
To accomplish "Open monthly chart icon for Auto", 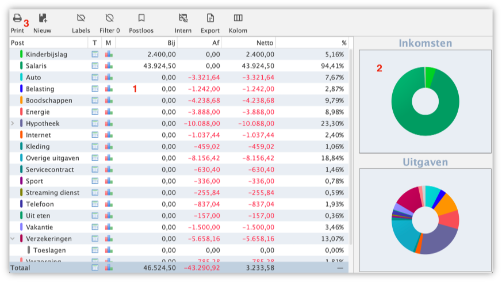I will tap(109, 78).
